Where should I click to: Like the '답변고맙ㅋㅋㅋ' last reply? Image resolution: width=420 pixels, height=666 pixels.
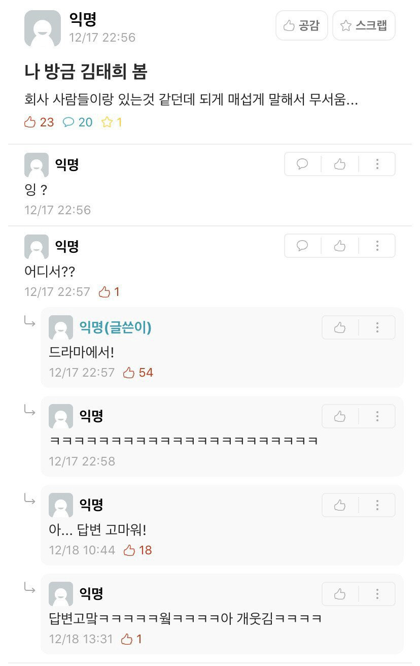(340, 594)
